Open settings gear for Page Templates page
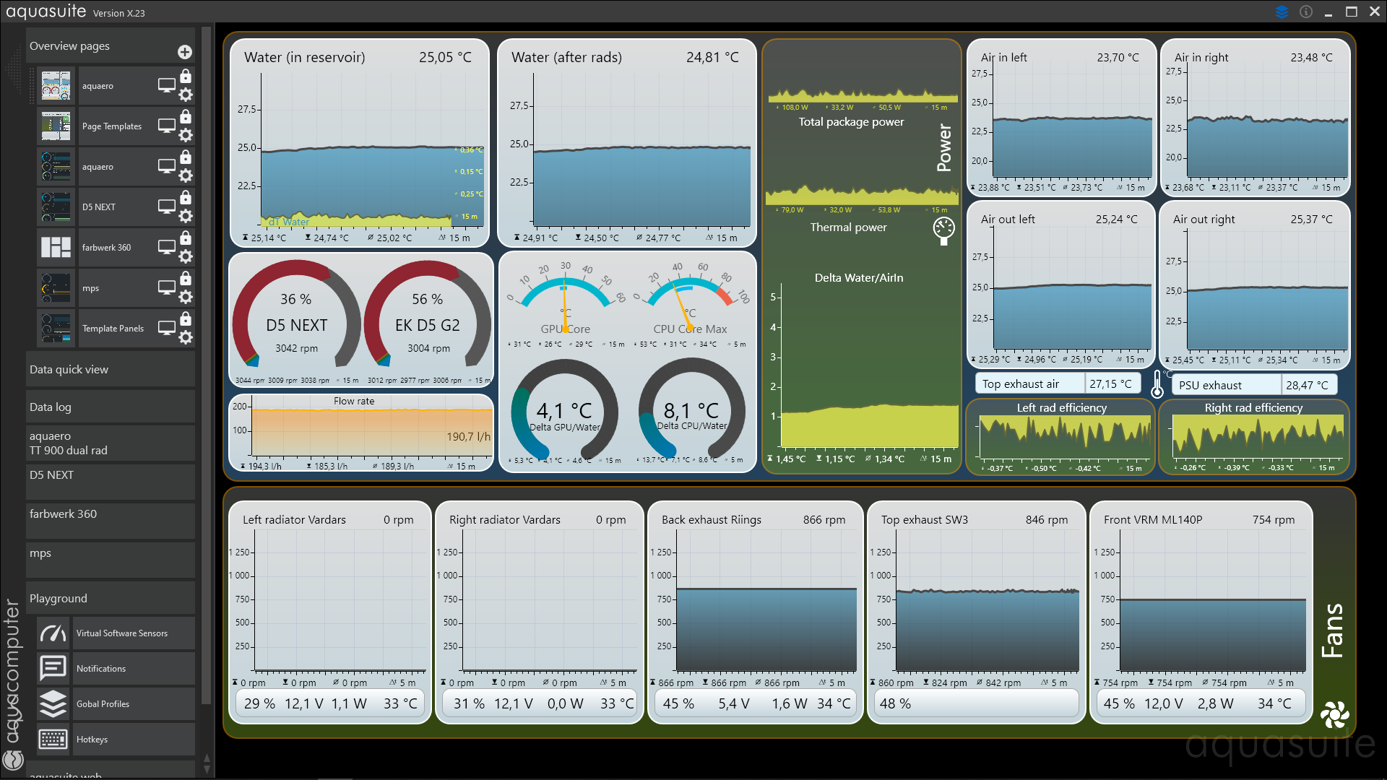The image size is (1387, 780). click(186, 135)
